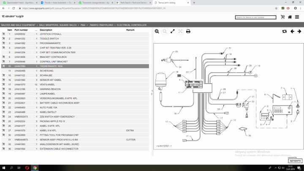Open the Windows Start menu
This screenshot has width=304, height=171.
[x=4, y=168]
